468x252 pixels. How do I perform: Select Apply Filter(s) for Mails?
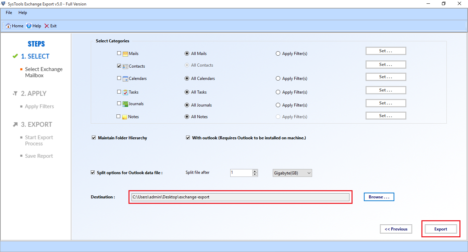click(278, 54)
